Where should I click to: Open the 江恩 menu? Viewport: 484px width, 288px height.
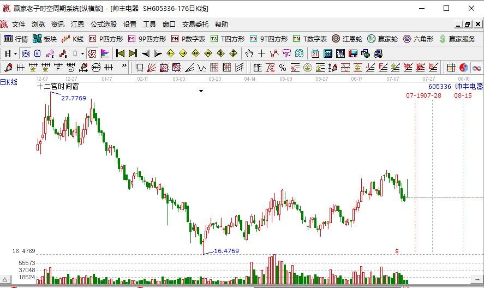click(77, 25)
